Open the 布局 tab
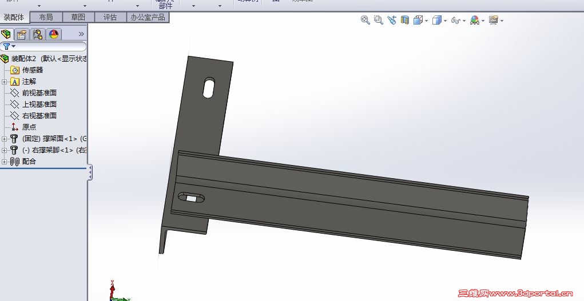 tap(46, 17)
